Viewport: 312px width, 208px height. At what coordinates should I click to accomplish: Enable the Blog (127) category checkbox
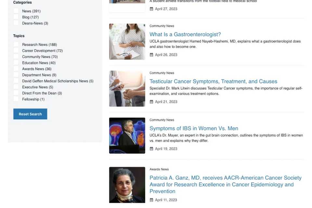tap(16, 17)
